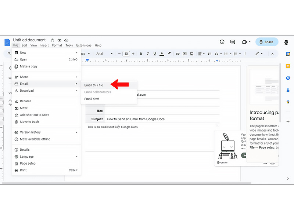
Task: Star the Untitled document
Action: (x=53, y=40)
